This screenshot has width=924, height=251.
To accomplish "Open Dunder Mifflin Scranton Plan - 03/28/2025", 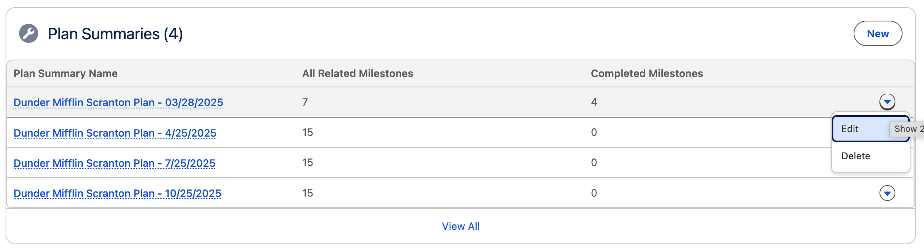I will [118, 102].
